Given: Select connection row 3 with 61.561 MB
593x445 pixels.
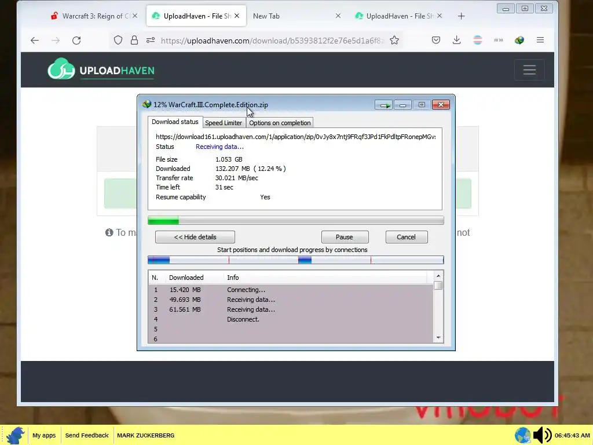Looking at the screenshot, I should click(x=291, y=309).
